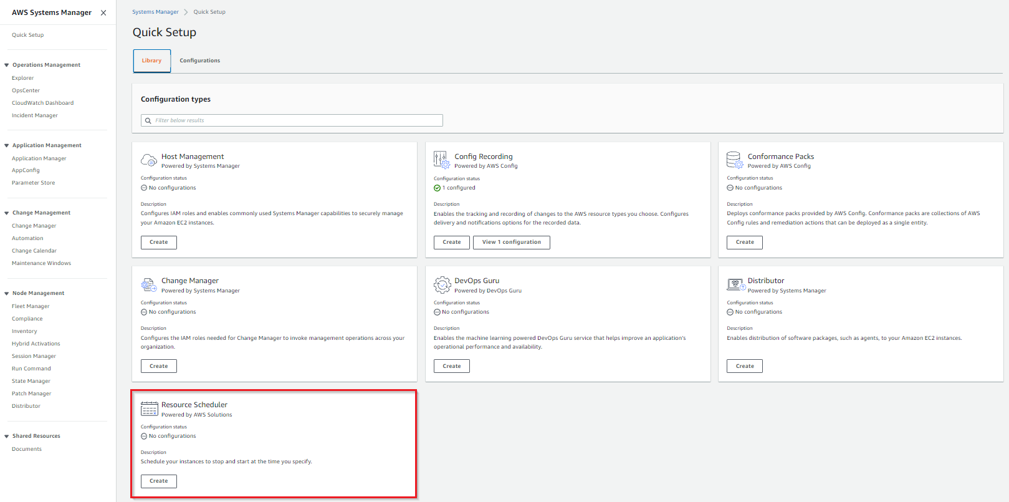Open Run Command in the sidebar
This screenshot has height=502, width=1009.
(x=31, y=369)
